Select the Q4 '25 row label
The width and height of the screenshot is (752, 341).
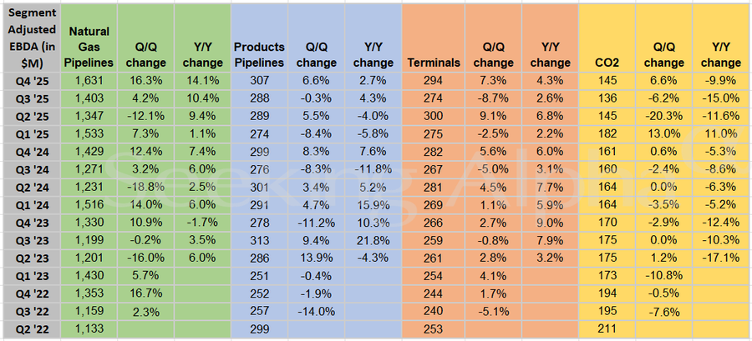[30, 80]
